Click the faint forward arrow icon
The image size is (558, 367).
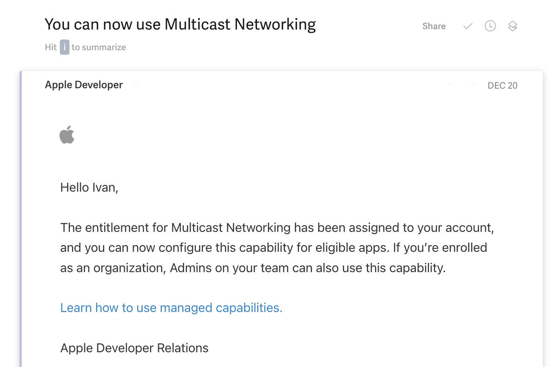[472, 85]
